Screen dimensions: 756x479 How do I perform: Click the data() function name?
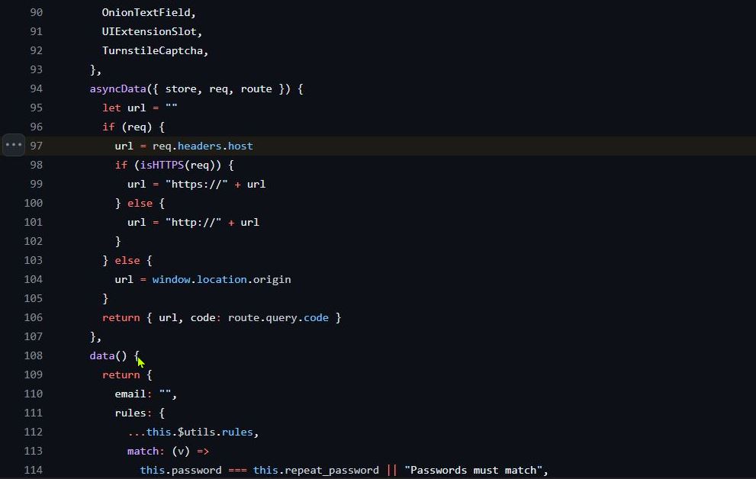[x=101, y=355]
